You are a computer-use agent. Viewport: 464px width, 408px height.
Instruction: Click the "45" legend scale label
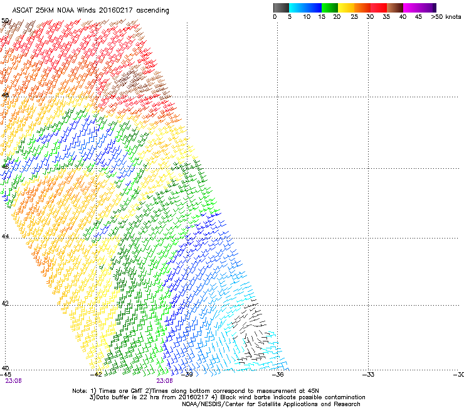tap(418, 17)
